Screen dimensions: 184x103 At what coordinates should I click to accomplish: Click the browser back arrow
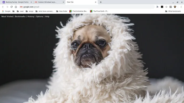(3, 7)
